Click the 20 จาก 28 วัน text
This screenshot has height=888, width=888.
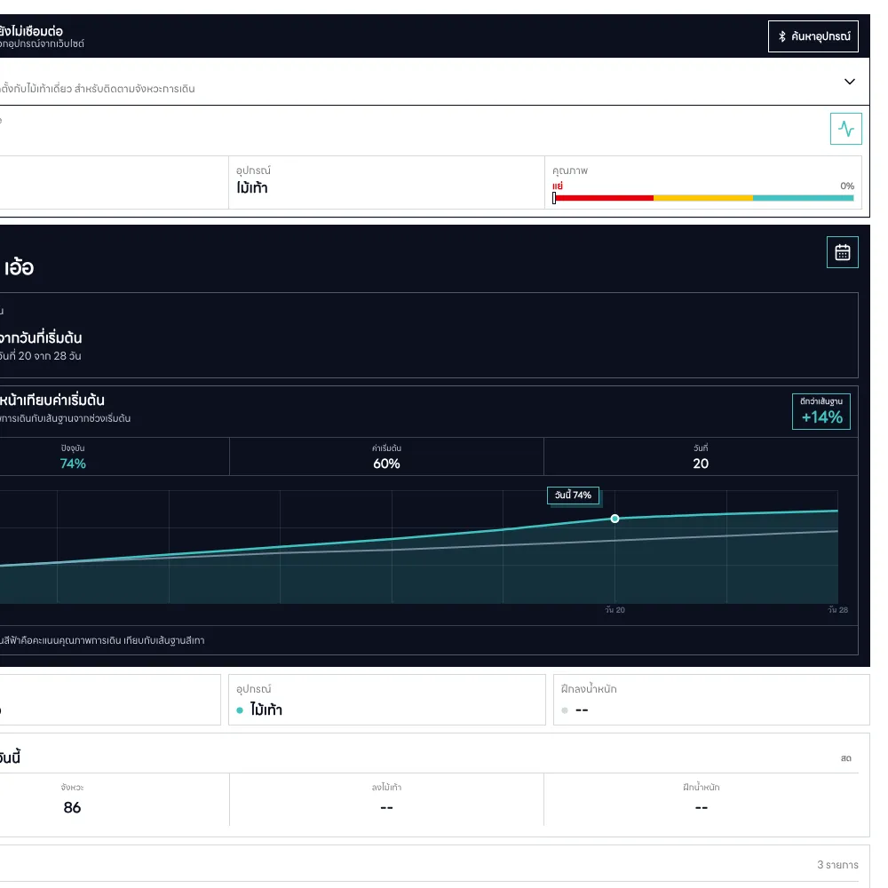(x=50, y=356)
